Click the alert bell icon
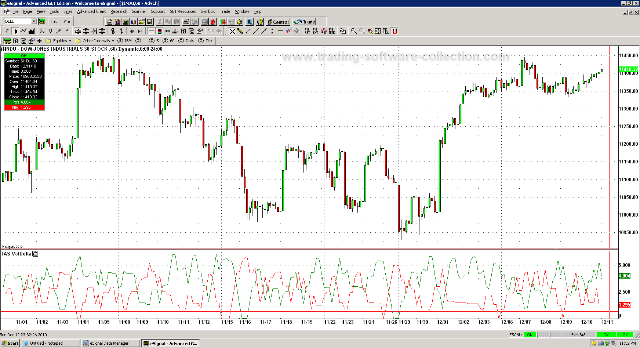This screenshot has width=640, height=348. click(239, 22)
